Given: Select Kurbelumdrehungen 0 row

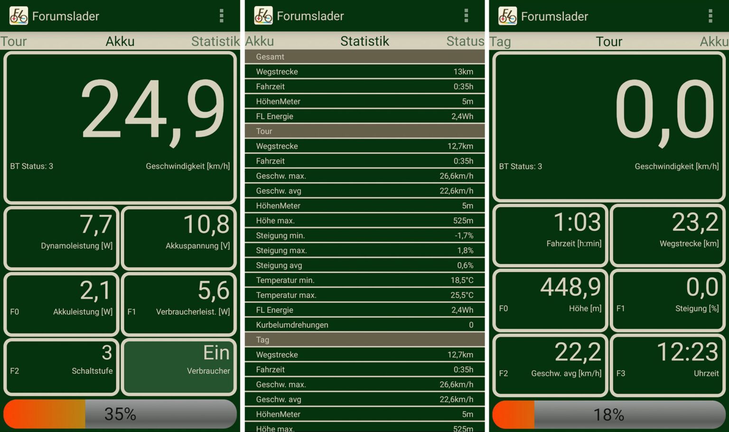Looking at the screenshot, I should point(364,325).
